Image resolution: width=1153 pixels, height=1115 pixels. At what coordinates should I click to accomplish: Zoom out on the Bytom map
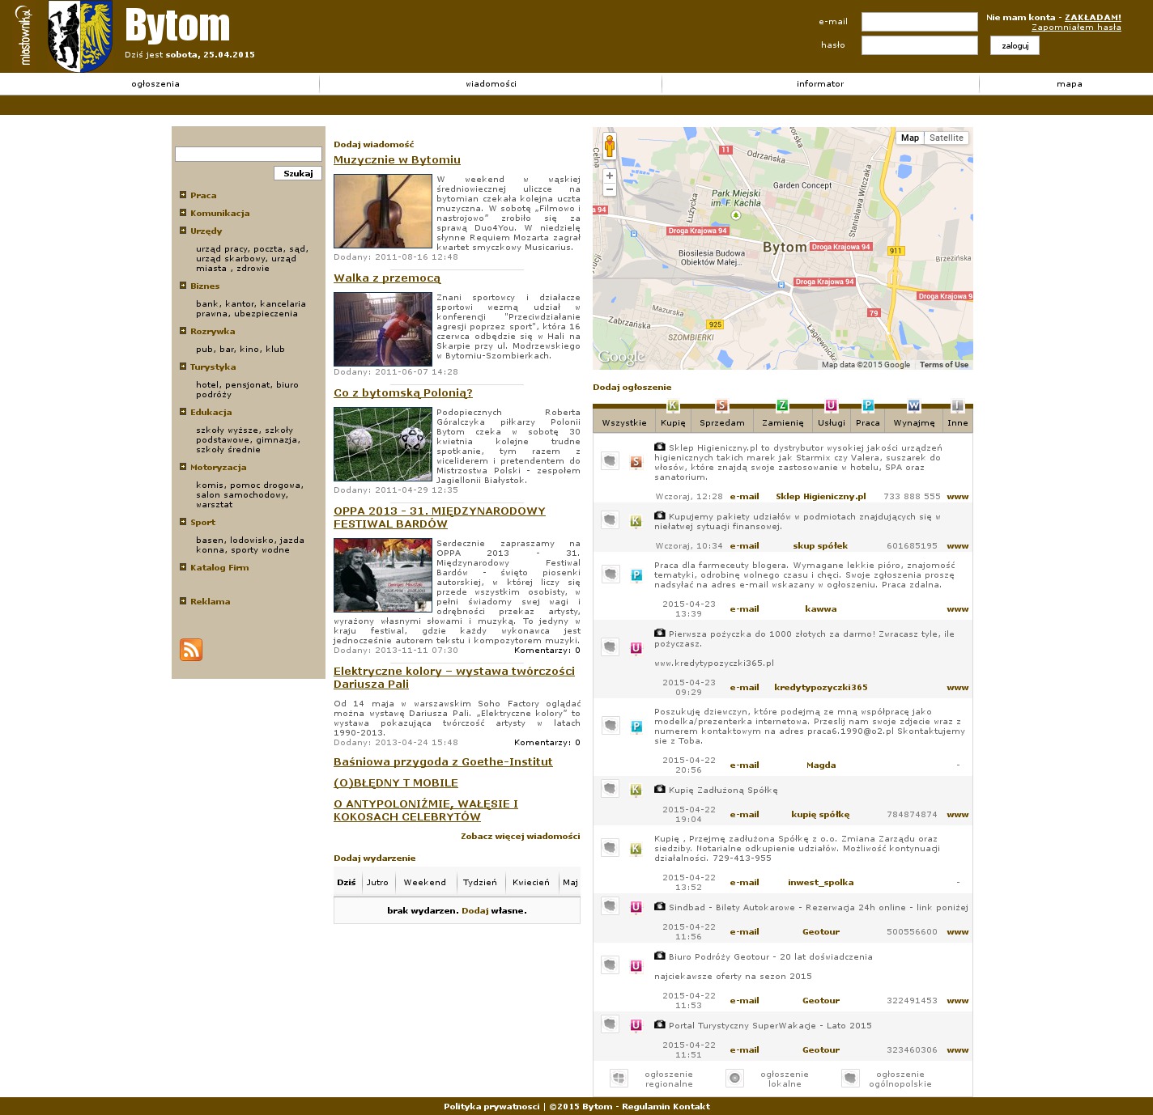(610, 190)
